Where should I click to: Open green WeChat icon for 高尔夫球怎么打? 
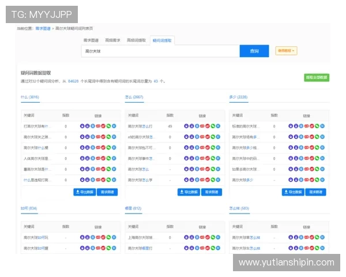tap(213, 126)
